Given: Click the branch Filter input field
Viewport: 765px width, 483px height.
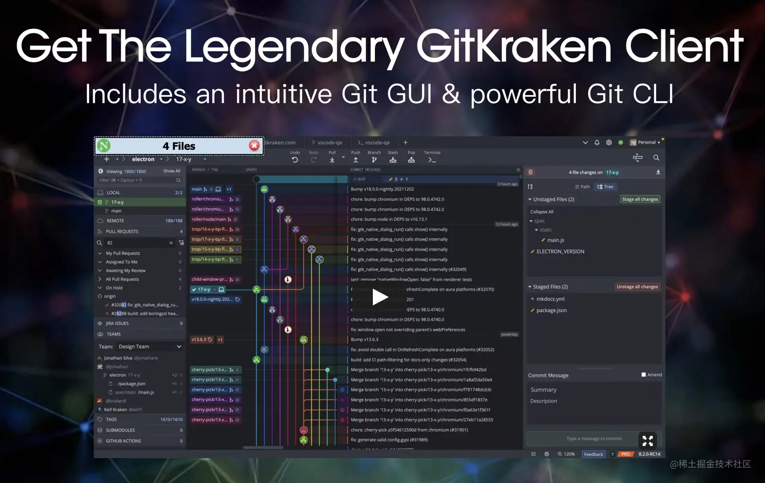Looking at the screenshot, I should click(x=140, y=180).
